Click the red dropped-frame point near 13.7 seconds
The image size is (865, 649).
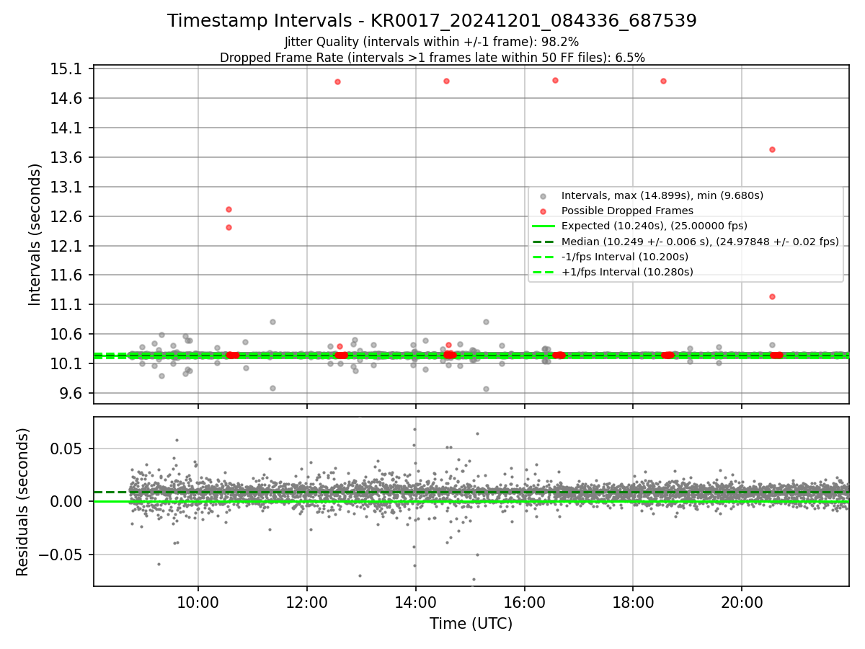click(x=772, y=149)
